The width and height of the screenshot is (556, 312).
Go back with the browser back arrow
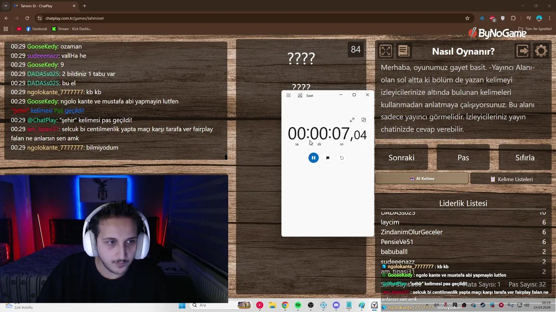pyautogui.click(x=6, y=18)
